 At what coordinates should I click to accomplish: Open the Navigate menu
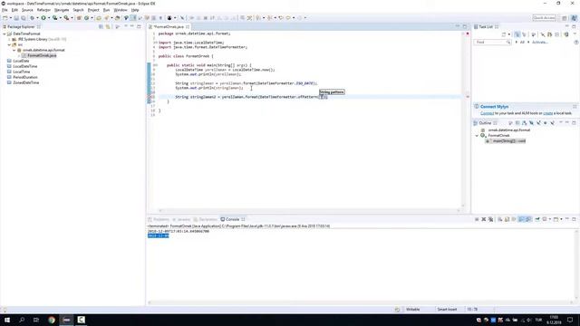62,10
